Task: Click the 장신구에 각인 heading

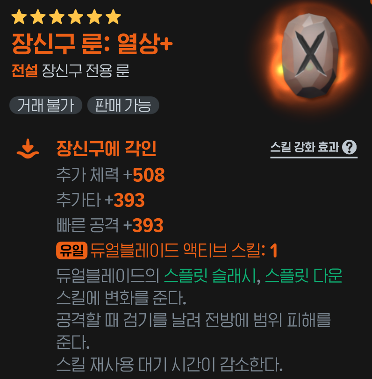Action: 107,149
